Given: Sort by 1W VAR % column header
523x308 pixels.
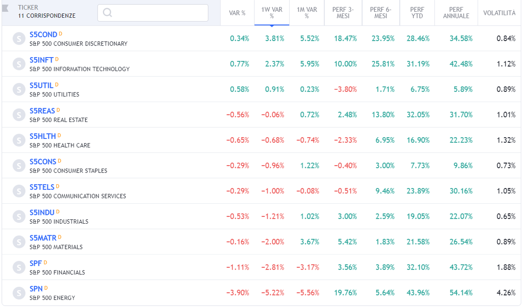Looking at the screenshot, I should (x=271, y=13).
